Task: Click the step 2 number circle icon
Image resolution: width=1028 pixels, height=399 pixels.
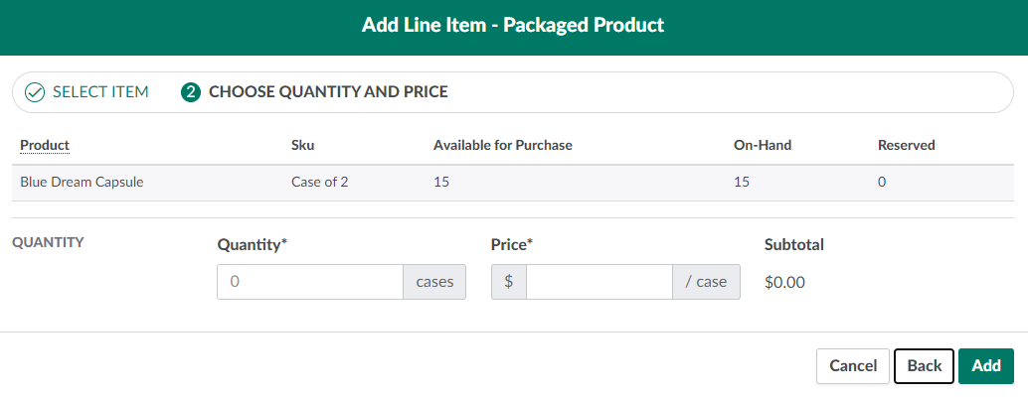Action: coord(191,92)
